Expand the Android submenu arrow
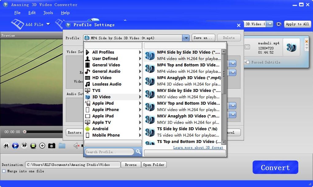The width and height of the screenshot is (313, 187). point(140,129)
